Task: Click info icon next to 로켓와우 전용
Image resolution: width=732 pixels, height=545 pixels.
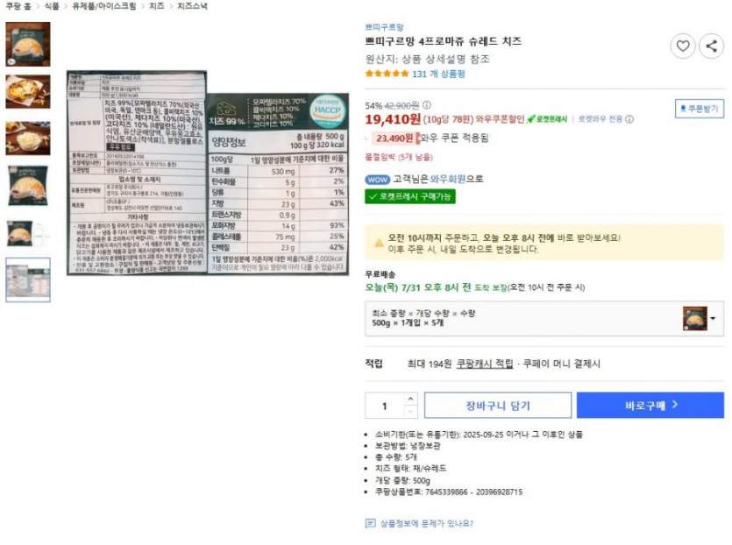Action: click(629, 119)
